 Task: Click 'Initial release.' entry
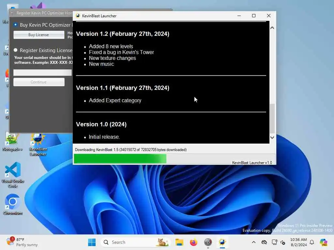(104, 137)
